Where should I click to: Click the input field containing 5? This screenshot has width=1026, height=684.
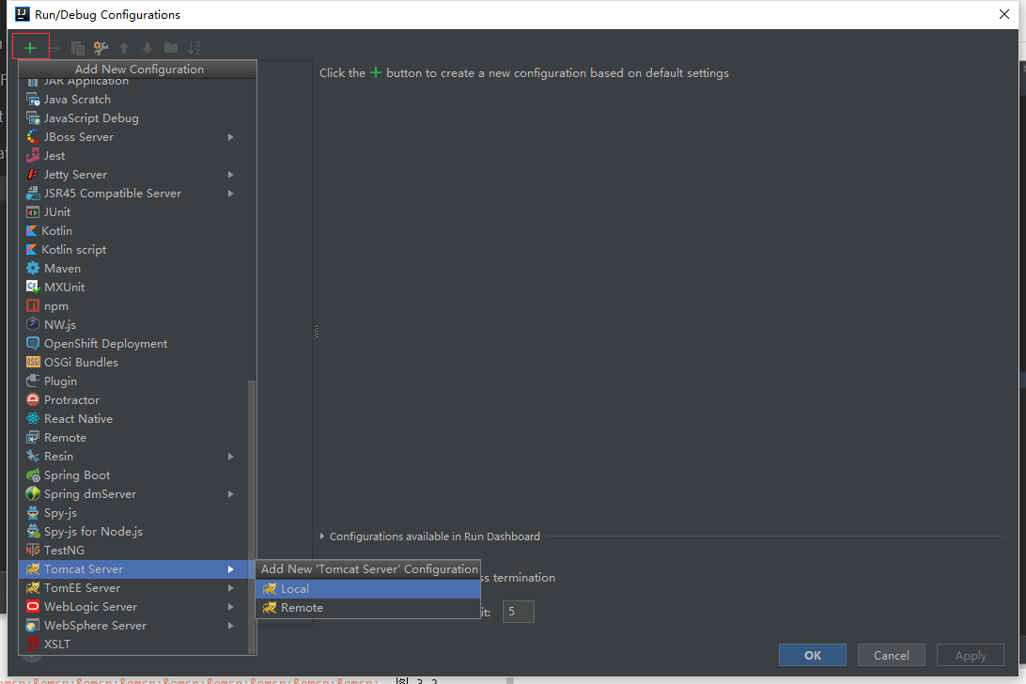(x=519, y=612)
